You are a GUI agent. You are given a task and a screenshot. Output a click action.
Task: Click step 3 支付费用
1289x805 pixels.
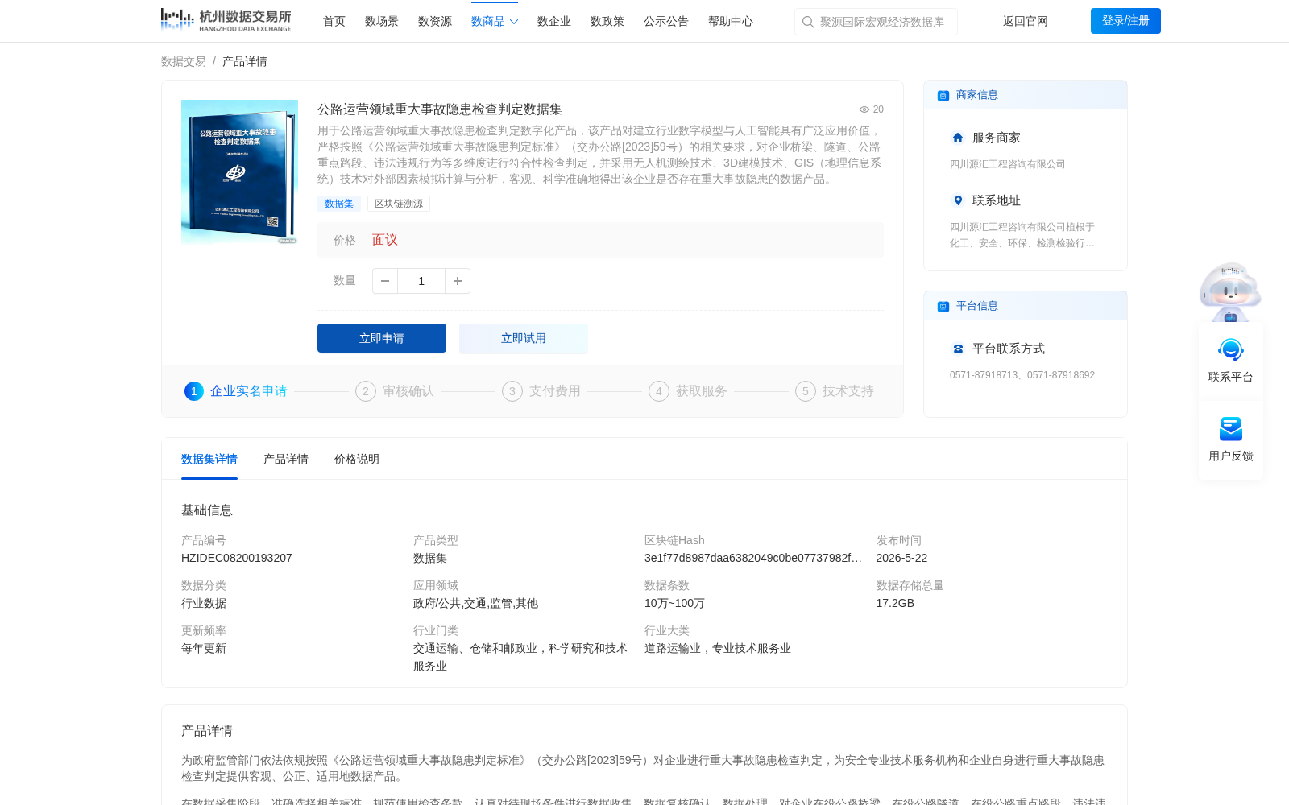pyautogui.click(x=541, y=391)
